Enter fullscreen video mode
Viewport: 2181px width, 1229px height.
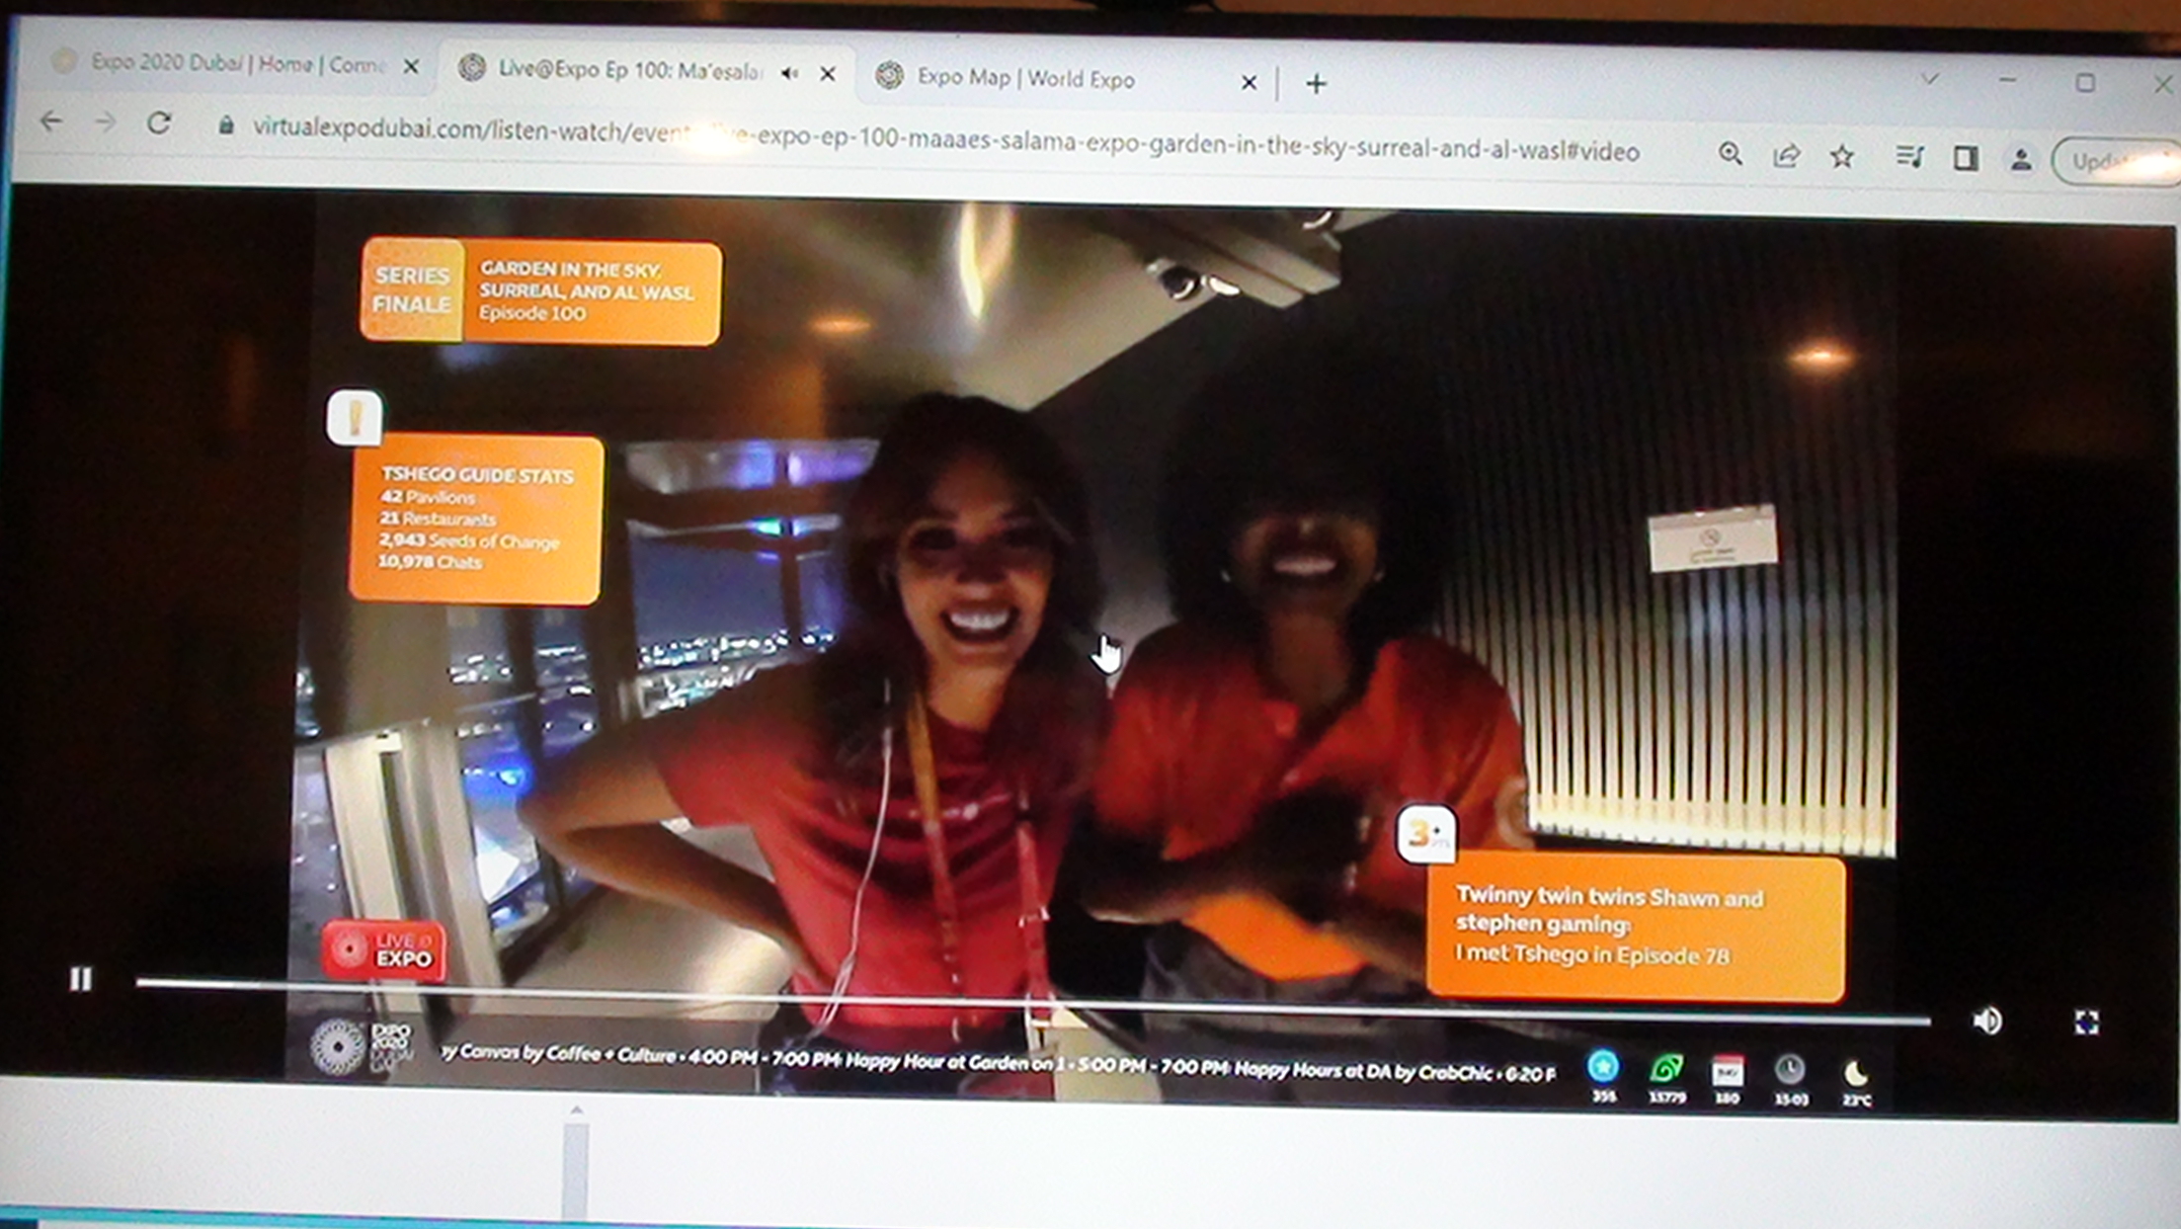[x=2086, y=1022]
